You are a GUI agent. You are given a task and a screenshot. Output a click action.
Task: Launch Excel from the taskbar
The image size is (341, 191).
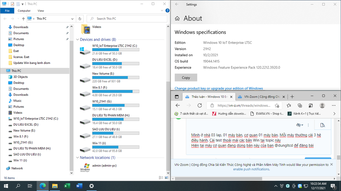[x=67, y=186]
